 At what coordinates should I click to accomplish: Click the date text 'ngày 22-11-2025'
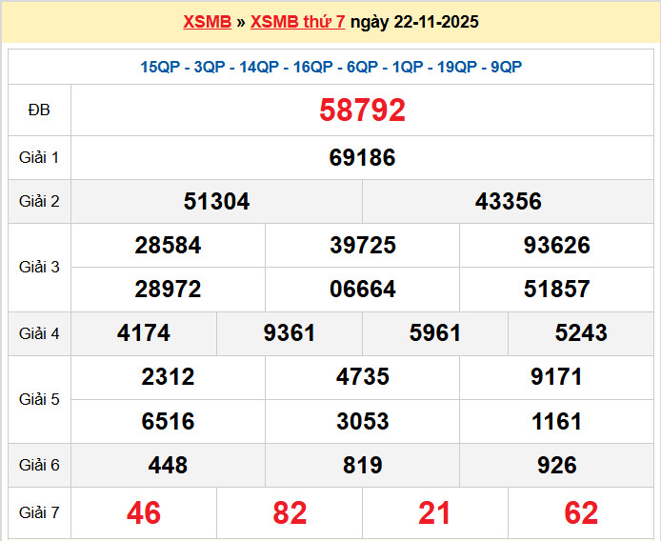(x=414, y=22)
